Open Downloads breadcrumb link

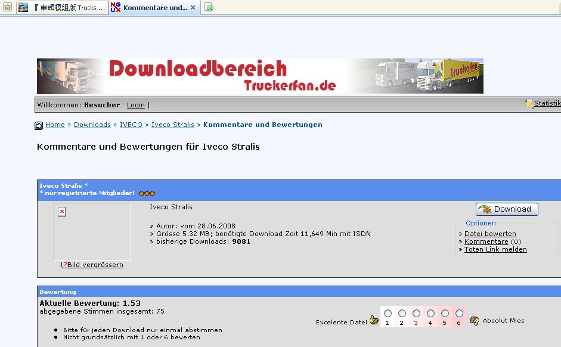[x=92, y=125]
